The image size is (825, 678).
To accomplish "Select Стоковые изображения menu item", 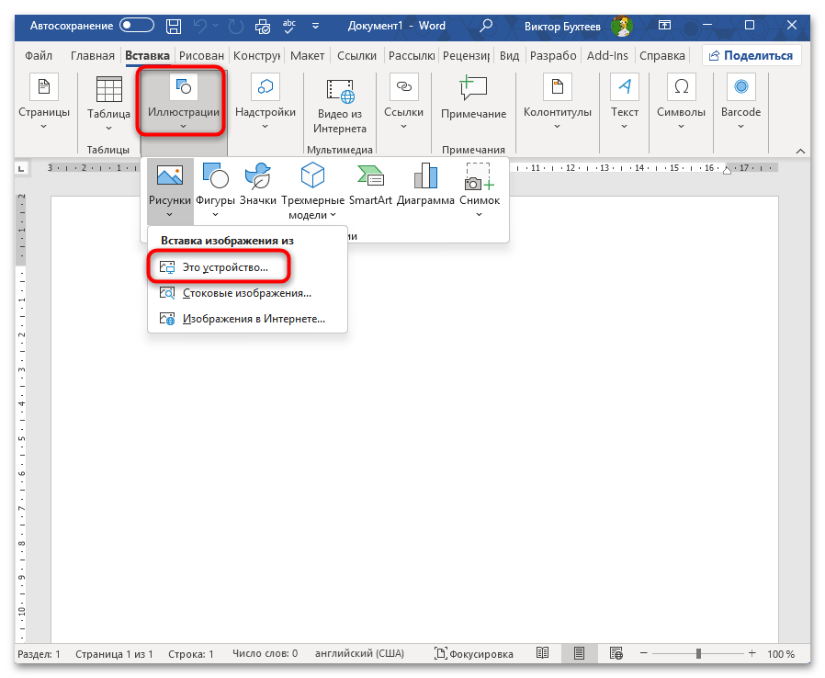I will click(246, 293).
